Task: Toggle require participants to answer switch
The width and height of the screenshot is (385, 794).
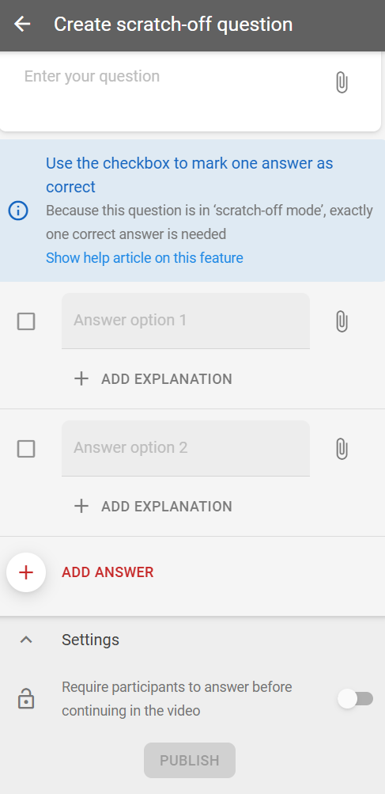Action: pyautogui.click(x=355, y=699)
